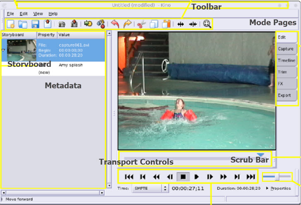301x205 pixels.
Task: Click the Paste clipboard icon
Action: tap(166, 24)
